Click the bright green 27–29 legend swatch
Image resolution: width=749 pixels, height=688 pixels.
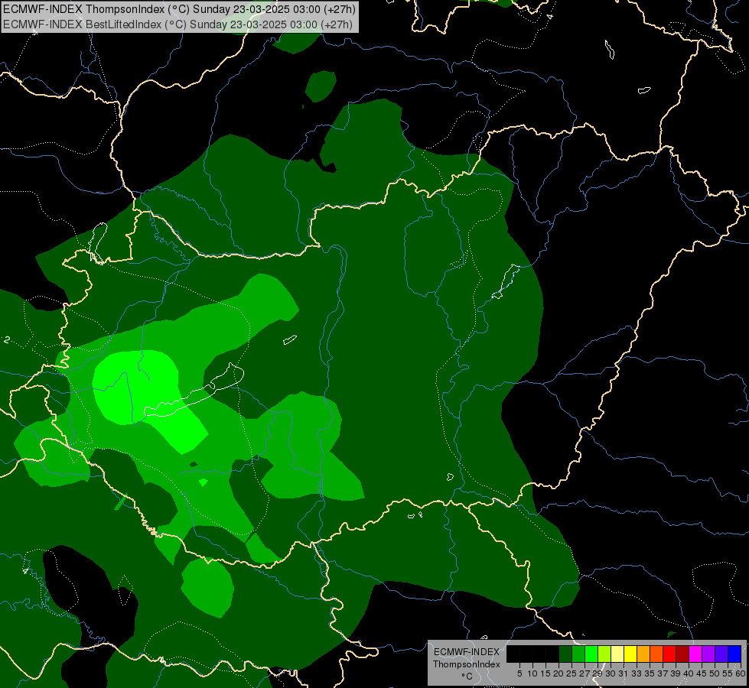591,654
